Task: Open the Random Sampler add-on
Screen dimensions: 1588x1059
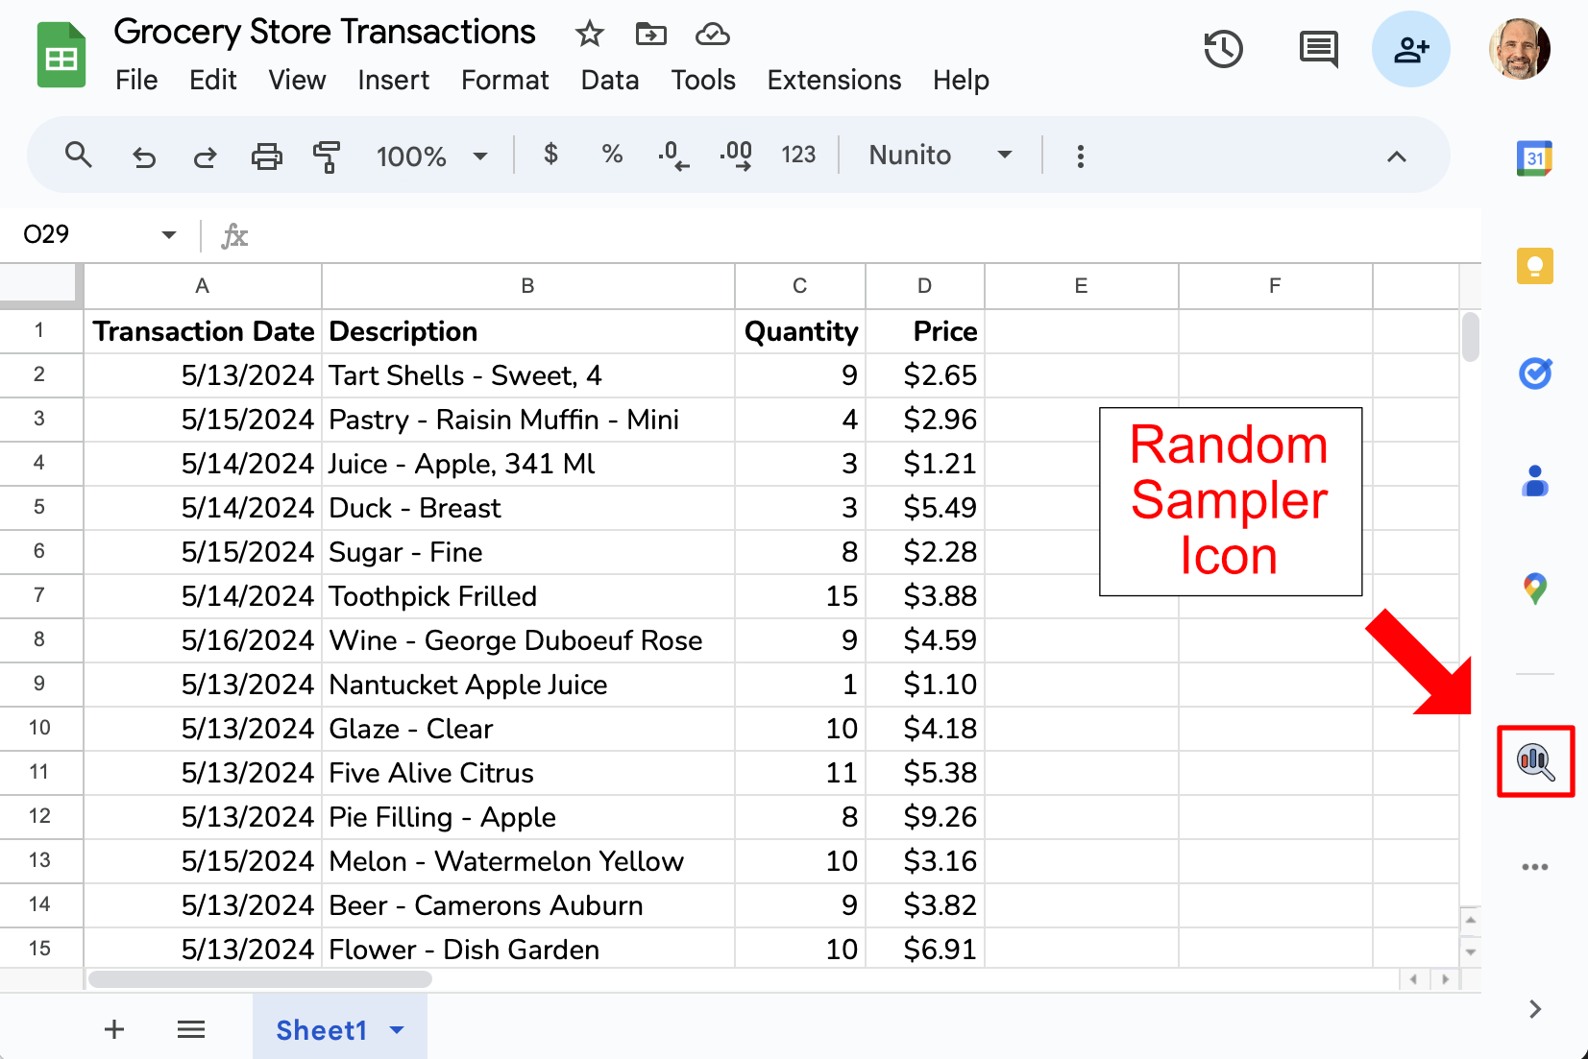Action: coord(1534,761)
